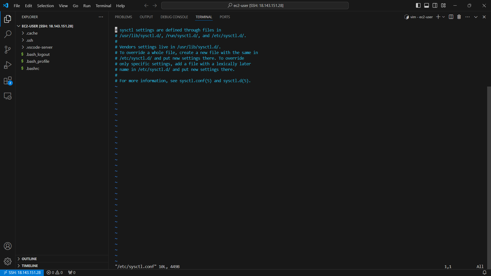Close the terminal panel
The width and height of the screenshot is (491, 276).
pyautogui.click(x=484, y=17)
